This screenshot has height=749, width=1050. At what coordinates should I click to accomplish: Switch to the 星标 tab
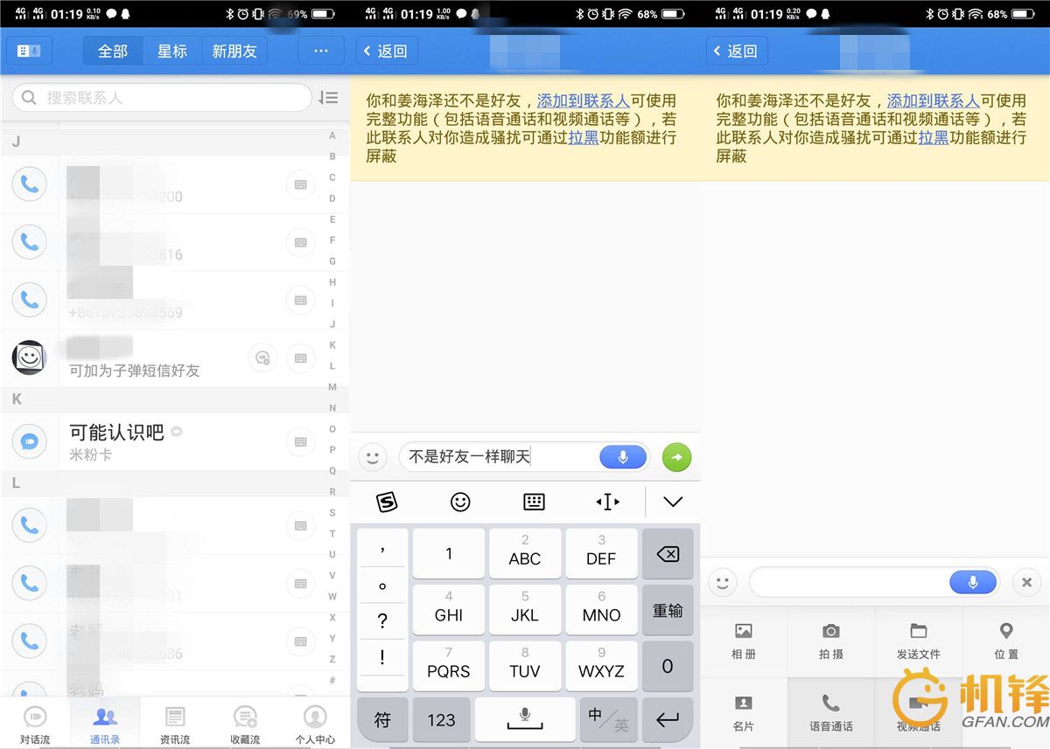[171, 51]
